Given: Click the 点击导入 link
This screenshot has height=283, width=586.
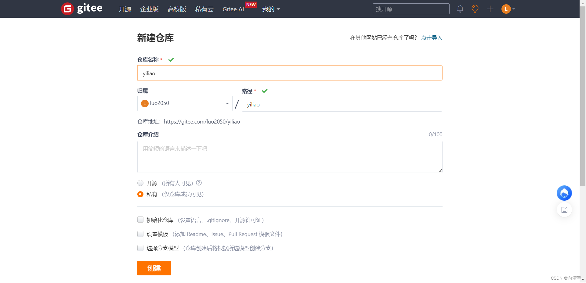Looking at the screenshot, I should pos(432,38).
